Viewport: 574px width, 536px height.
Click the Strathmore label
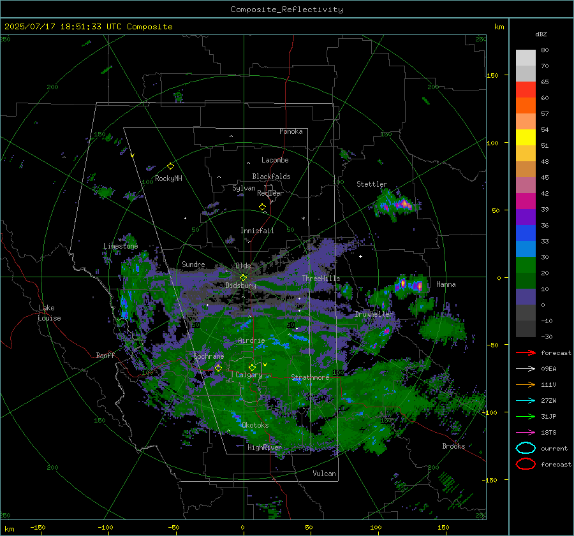tap(310, 377)
